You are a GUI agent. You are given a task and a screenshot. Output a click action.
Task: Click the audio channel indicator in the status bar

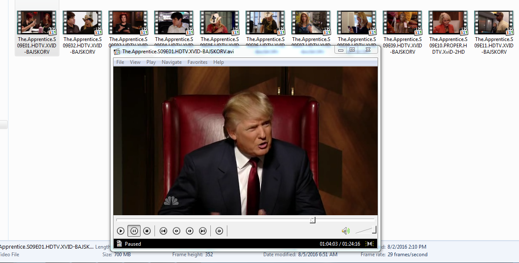tap(370, 244)
